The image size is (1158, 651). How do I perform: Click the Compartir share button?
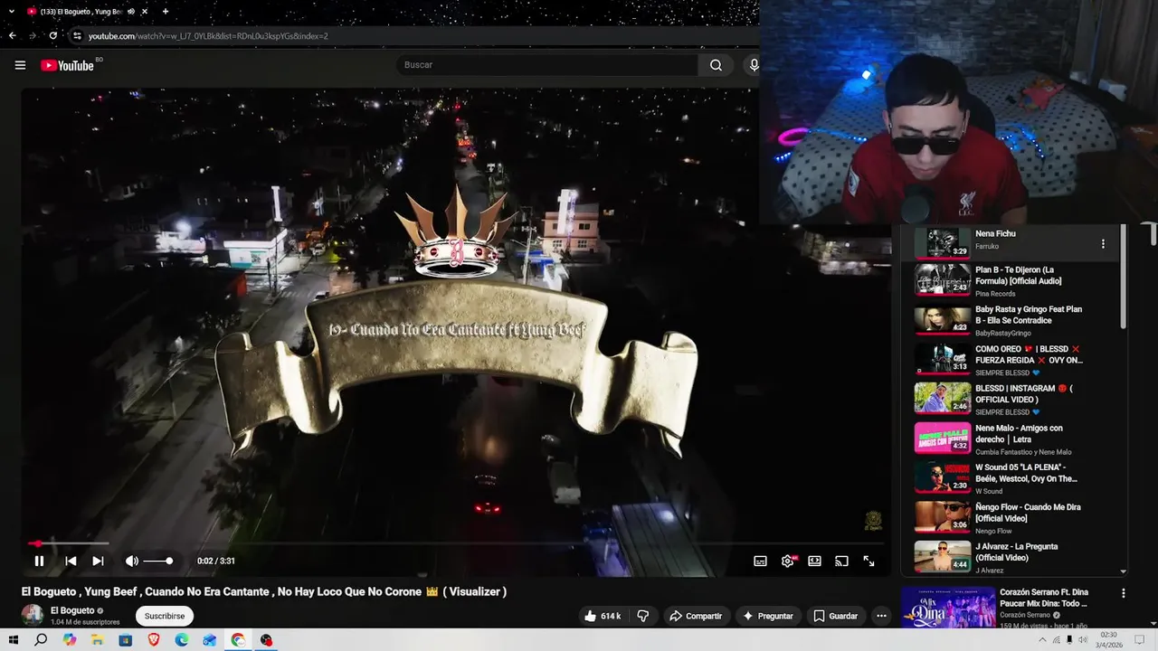pos(695,616)
